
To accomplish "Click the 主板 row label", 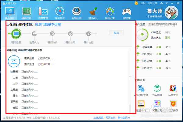I will click(x=15, y=78).
